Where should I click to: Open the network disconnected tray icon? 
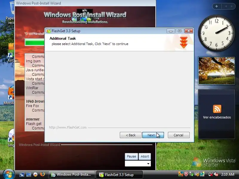[210, 174]
